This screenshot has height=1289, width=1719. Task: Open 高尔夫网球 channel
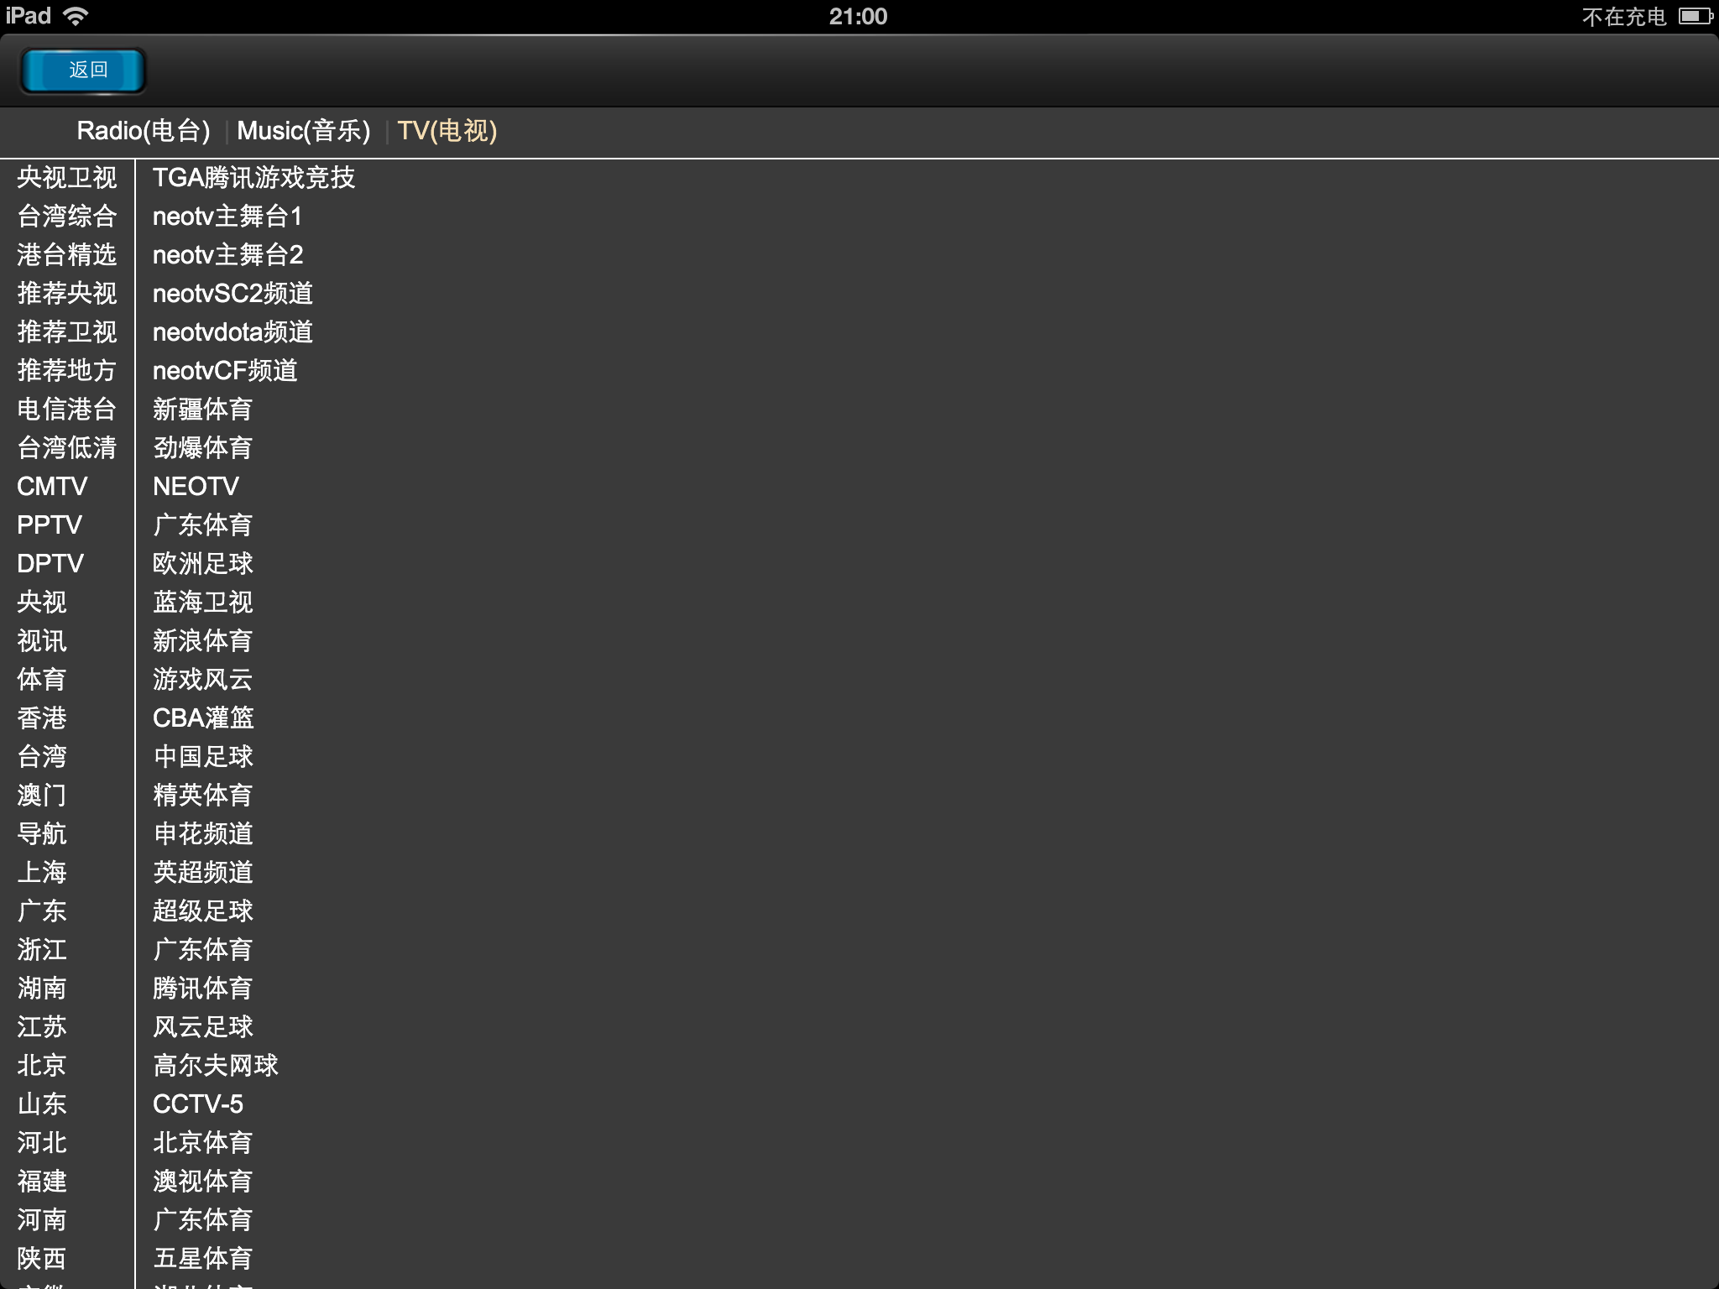click(x=216, y=1066)
